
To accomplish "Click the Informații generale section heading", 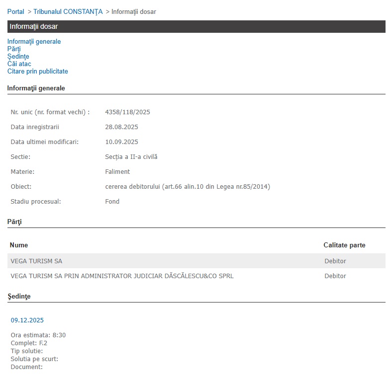I will point(36,88).
